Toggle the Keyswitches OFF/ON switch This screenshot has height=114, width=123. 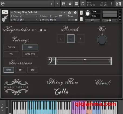pyautogui.click(x=40, y=30)
